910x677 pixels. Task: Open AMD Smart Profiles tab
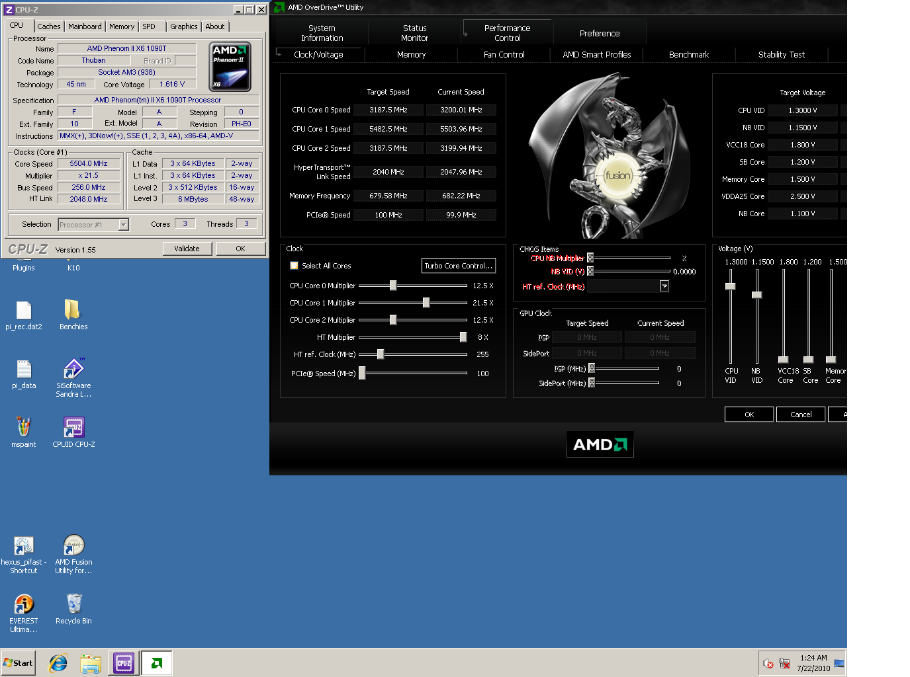(596, 55)
